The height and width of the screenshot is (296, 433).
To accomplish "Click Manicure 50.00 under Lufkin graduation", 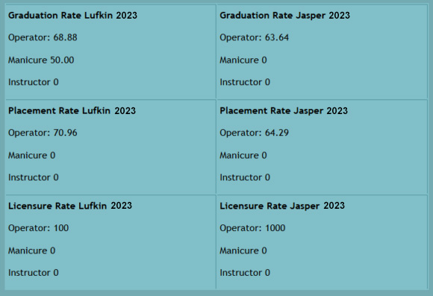I will [41, 60].
